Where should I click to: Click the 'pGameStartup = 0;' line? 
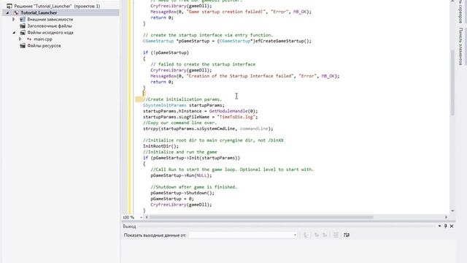pyautogui.click(x=172, y=199)
